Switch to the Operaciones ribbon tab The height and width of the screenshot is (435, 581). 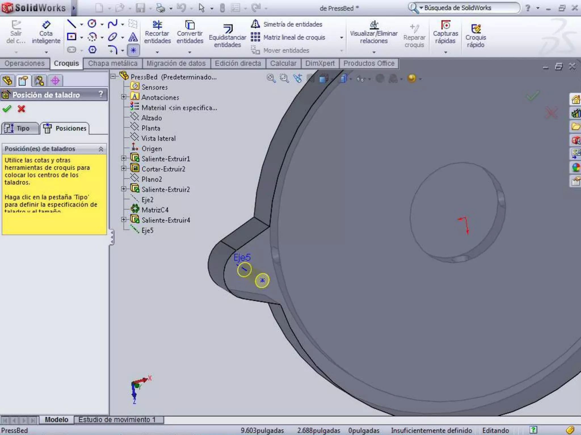25,63
